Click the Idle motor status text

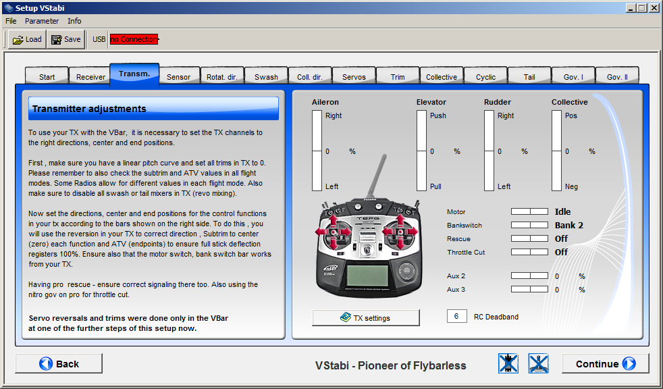coord(562,211)
